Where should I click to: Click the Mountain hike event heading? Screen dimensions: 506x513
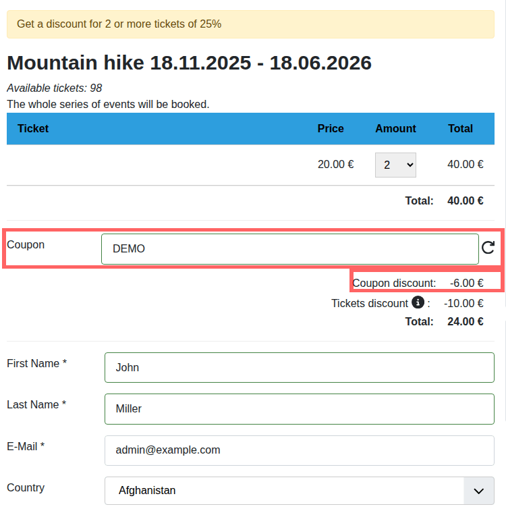click(189, 63)
